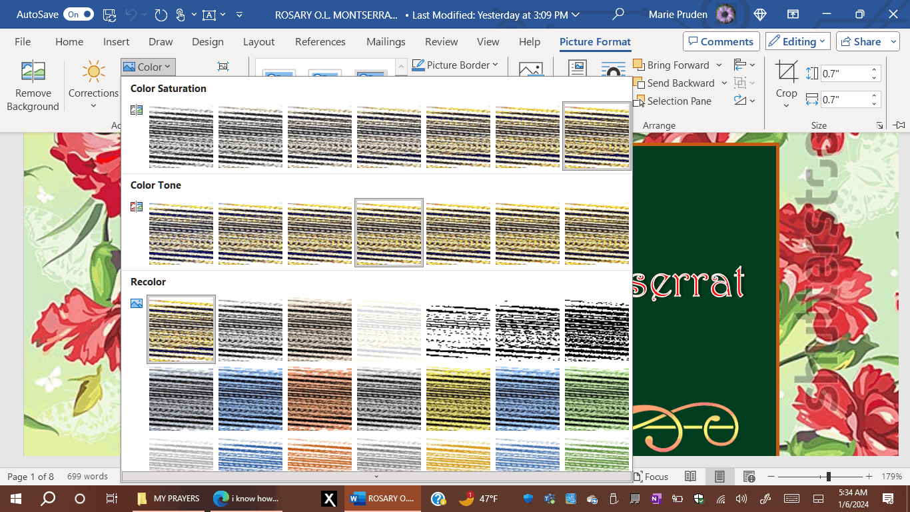Toggle the AutoSave switch
The width and height of the screenshot is (910, 512).
pos(79,14)
